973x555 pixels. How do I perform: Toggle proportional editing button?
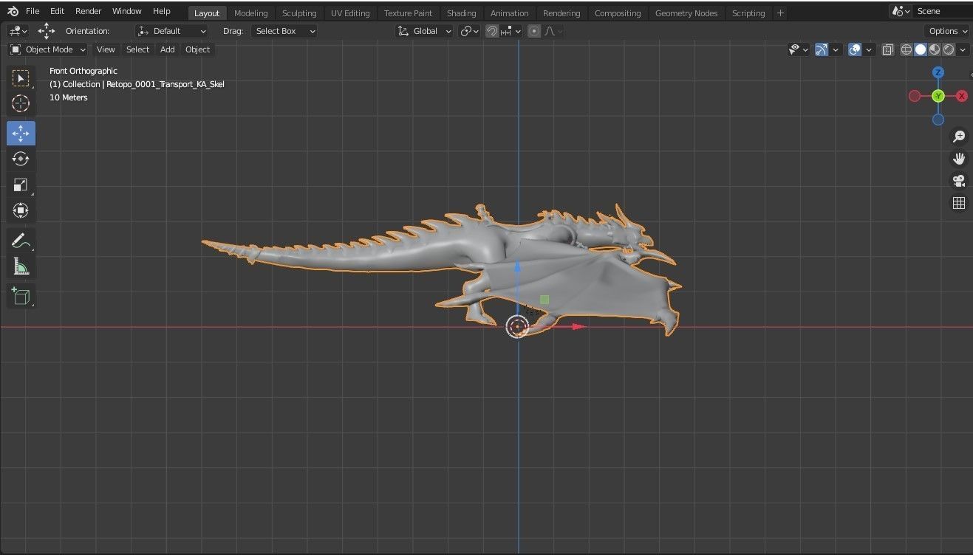[x=534, y=31]
